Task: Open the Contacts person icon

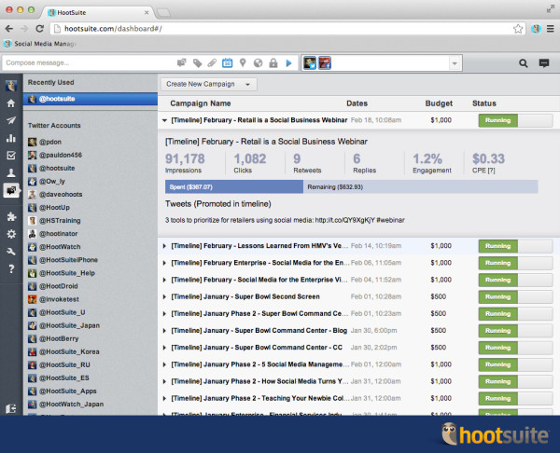Action: click(x=11, y=173)
